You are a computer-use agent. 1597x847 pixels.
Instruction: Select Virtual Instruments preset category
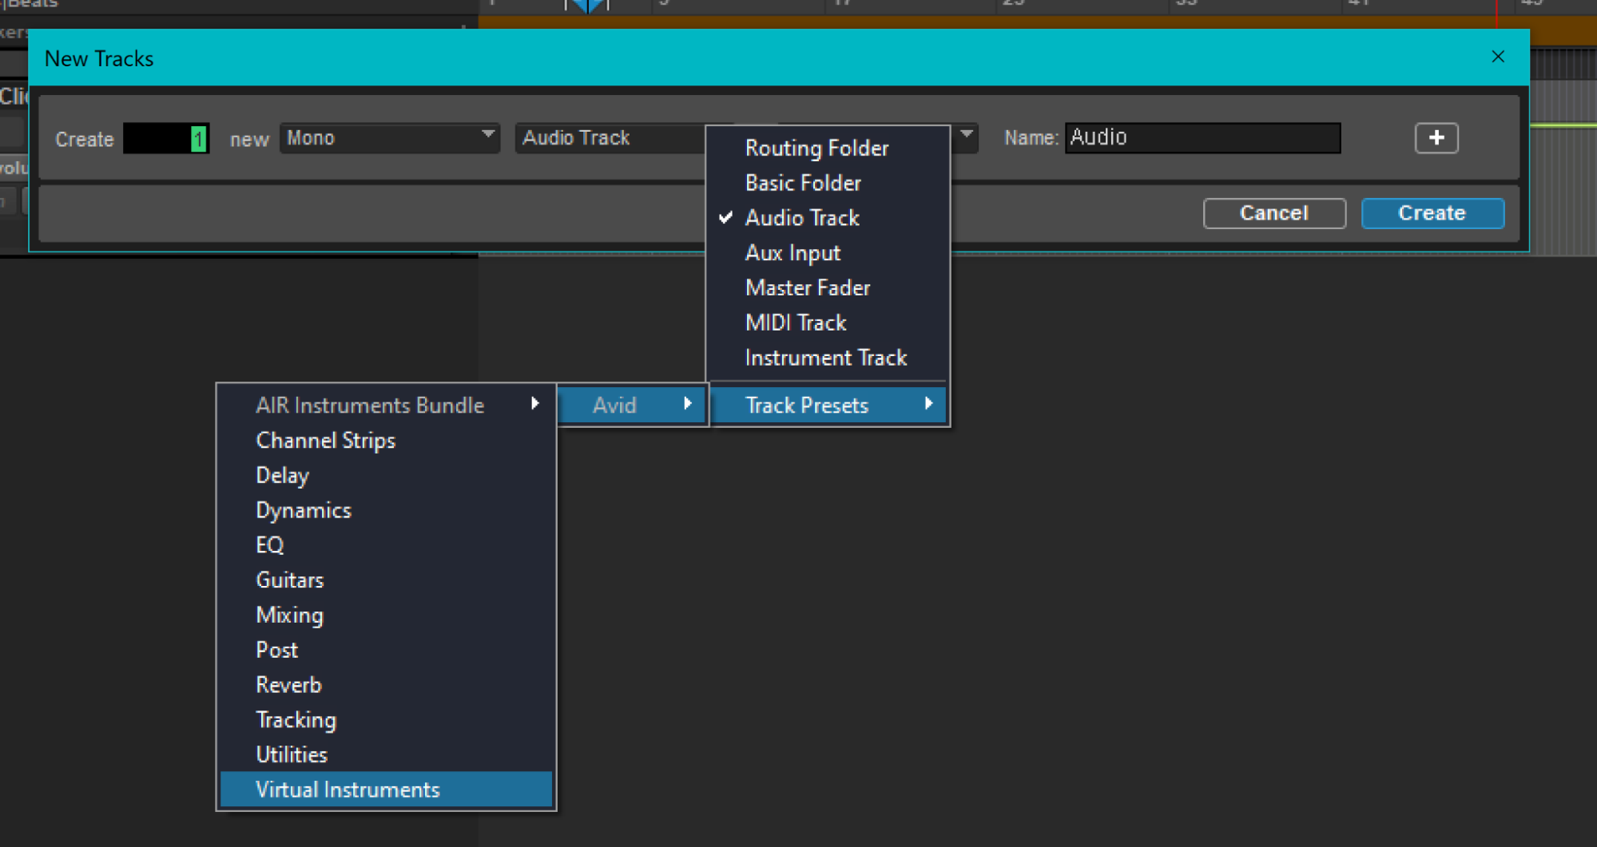348,790
